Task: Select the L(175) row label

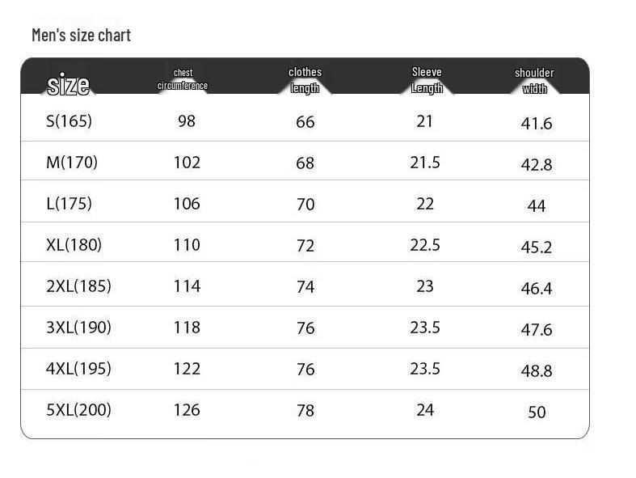Action: [69, 204]
